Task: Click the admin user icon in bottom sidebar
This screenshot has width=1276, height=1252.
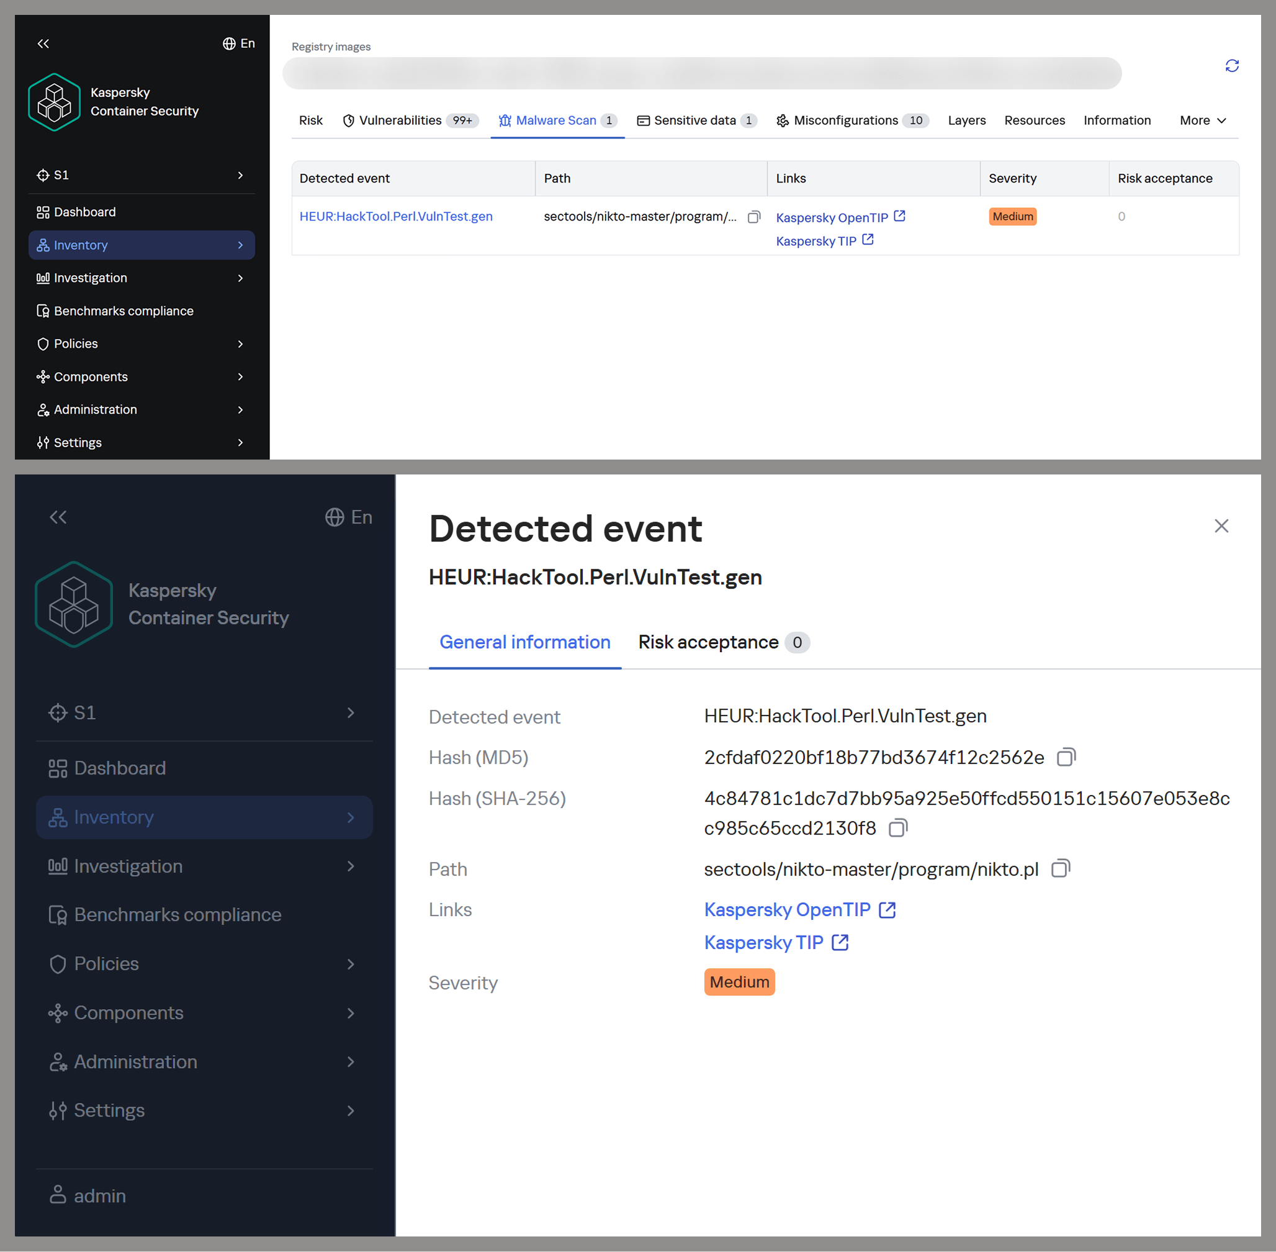Action: [x=58, y=1195]
